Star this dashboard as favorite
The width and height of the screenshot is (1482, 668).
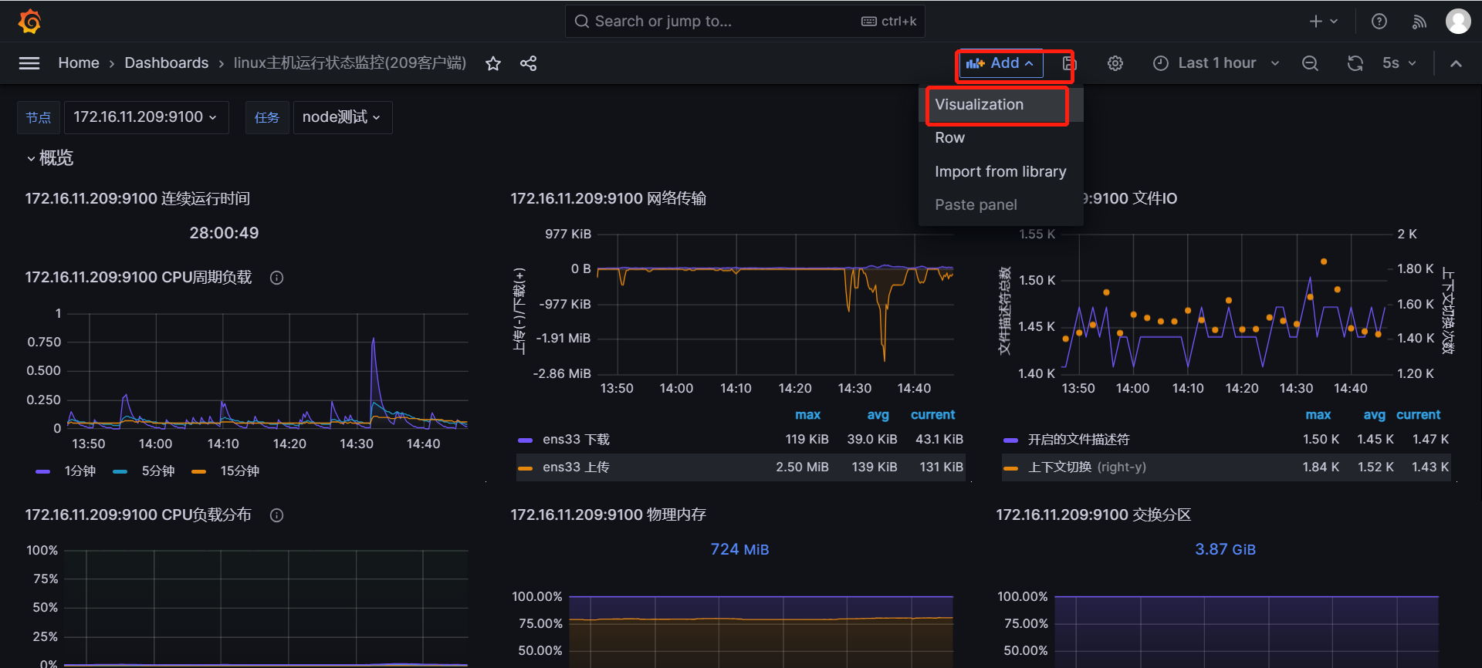(x=493, y=63)
